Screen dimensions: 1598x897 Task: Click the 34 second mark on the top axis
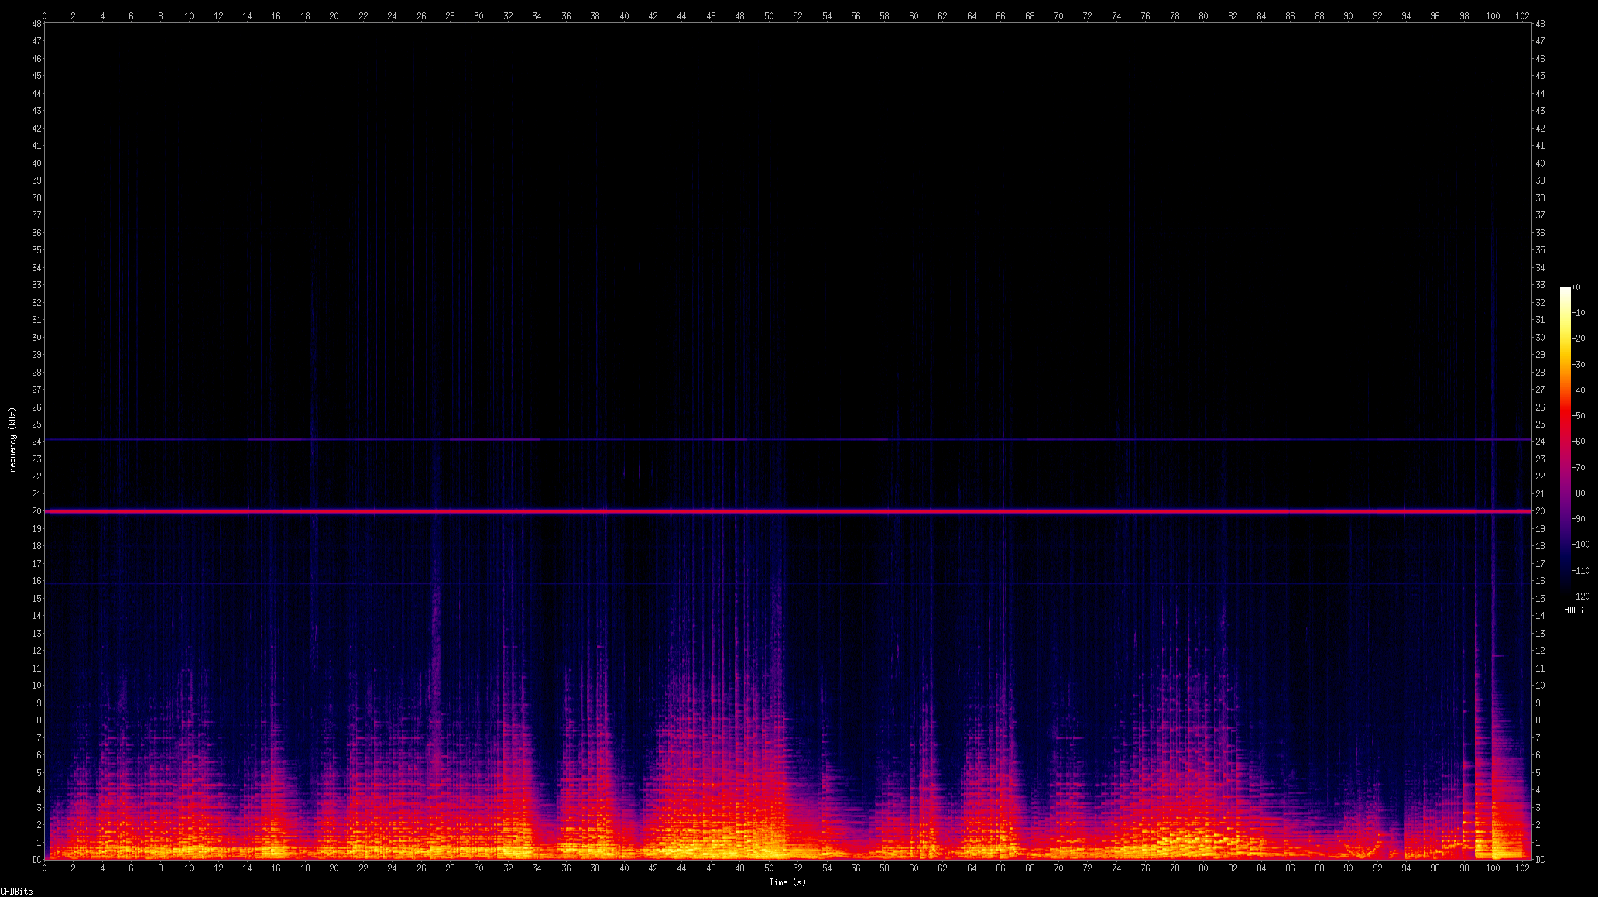point(537,15)
